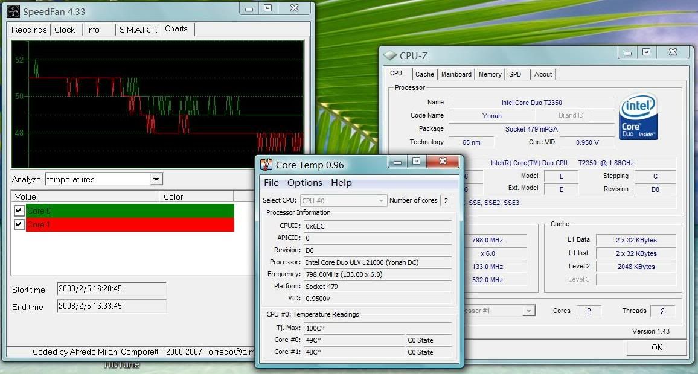Close the Core Temp window
Image resolution: width=698 pixels, height=374 pixels.
[443, 162]
